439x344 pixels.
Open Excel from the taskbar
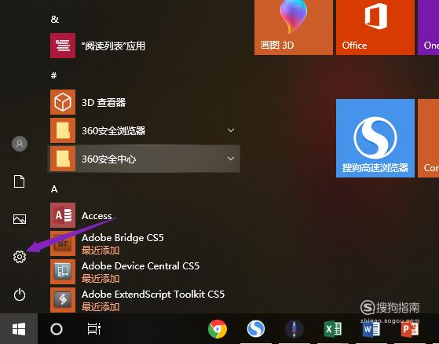point(333,329)
